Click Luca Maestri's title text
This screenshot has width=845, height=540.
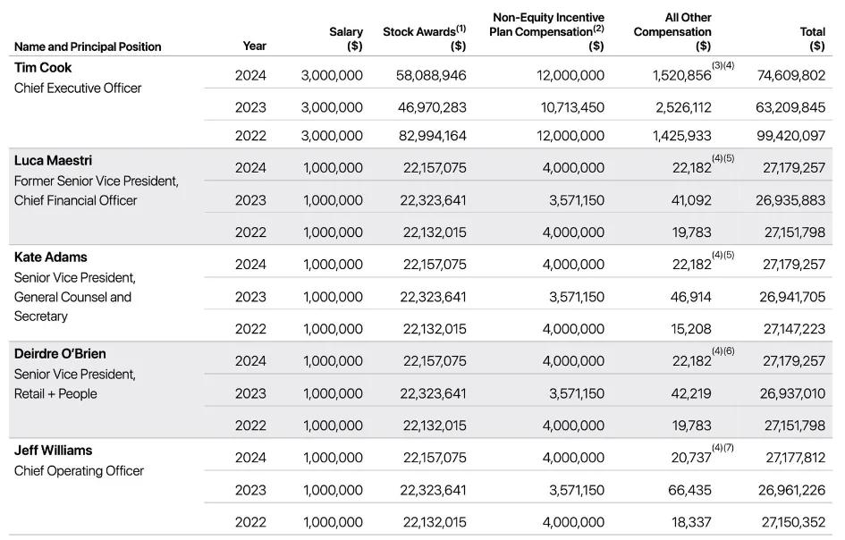(x=98, y=190)
